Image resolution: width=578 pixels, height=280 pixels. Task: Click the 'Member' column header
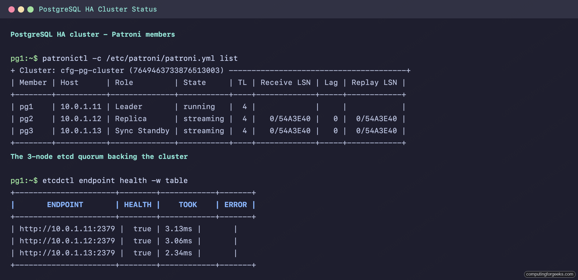pos(33,83)
